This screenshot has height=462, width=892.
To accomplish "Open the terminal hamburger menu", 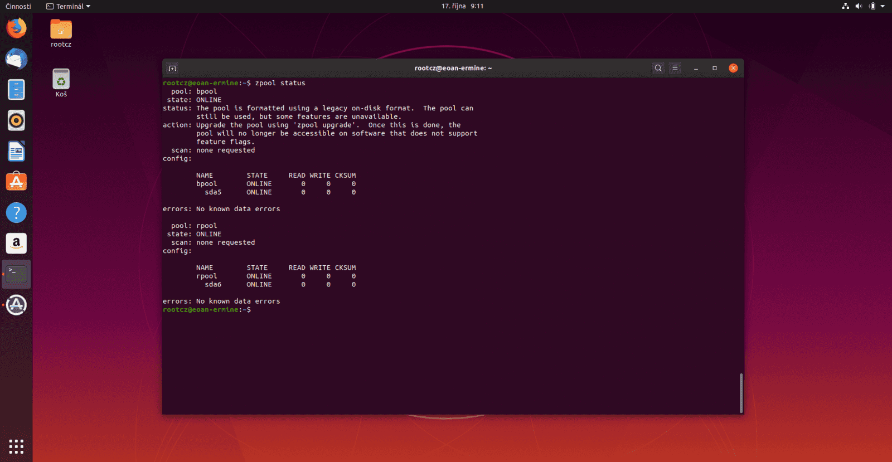I will tap(675, 68).
